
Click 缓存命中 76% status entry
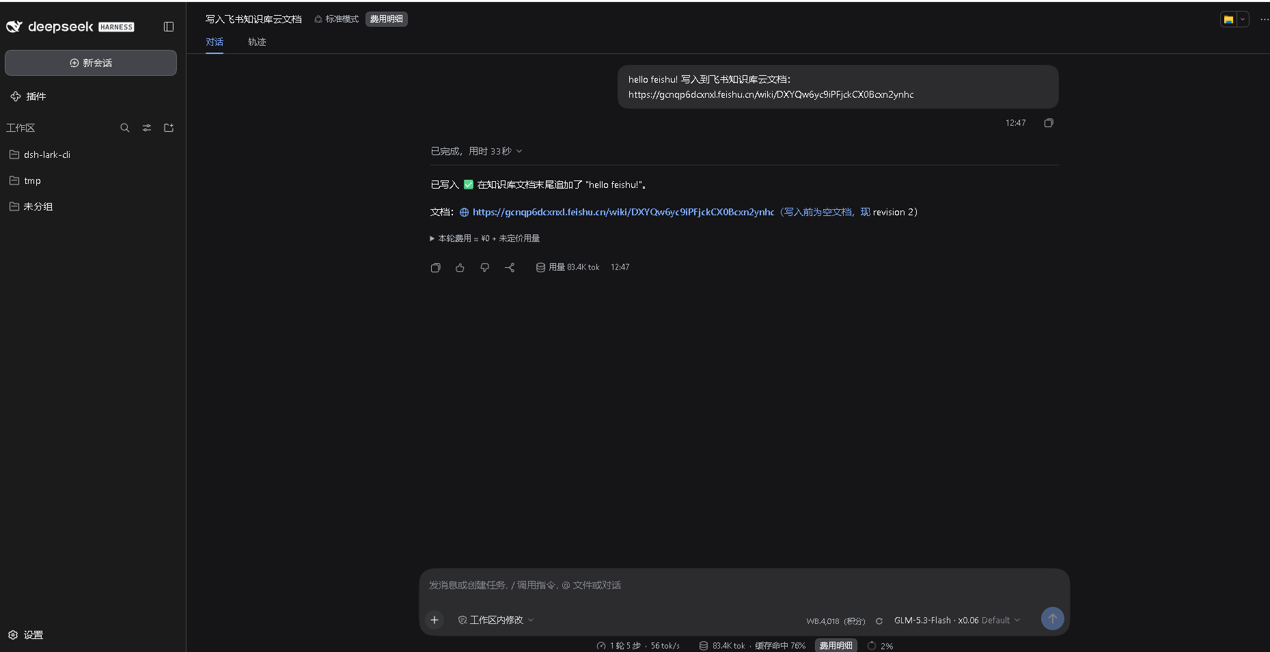point(780,646)
